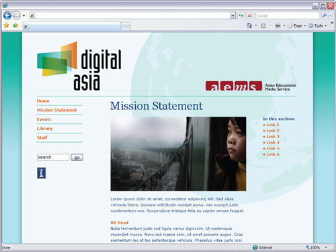Open the Staff navigation link
This screenshot has width=336, height=252.
pyautogui.click(x=42, y=137)
